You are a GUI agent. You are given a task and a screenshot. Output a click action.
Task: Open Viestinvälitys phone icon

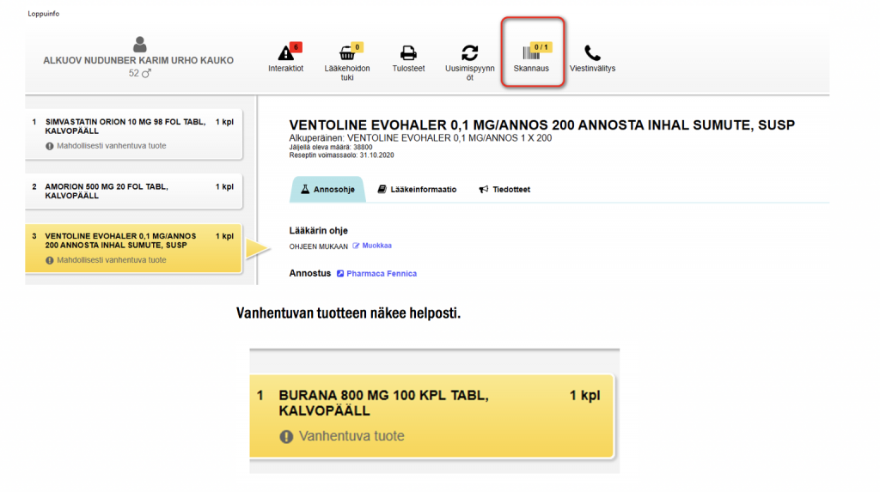(x=592, y=53)
